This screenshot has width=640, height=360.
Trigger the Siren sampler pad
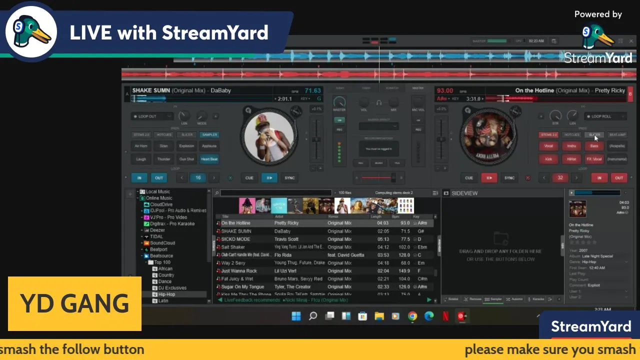[163, 146]
